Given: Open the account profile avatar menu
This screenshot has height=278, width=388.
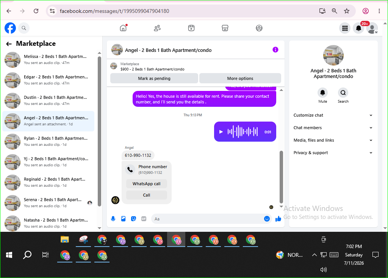Looking at the screenshot, I should click(x=372, y=28).
